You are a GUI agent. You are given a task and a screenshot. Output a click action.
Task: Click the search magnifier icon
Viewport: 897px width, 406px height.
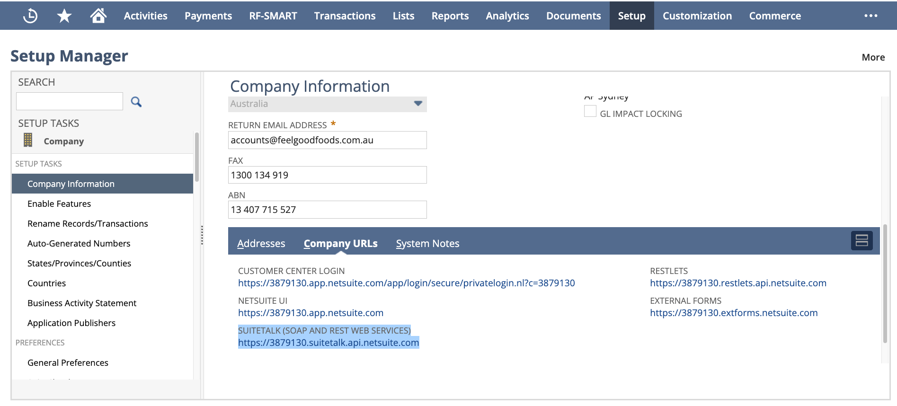click(x=136, y=102)
